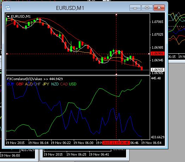This screenshot has height=162, width=185.
Task: Select the red 2015.11.19 06:45 time marker
Action: pos(116,143)
